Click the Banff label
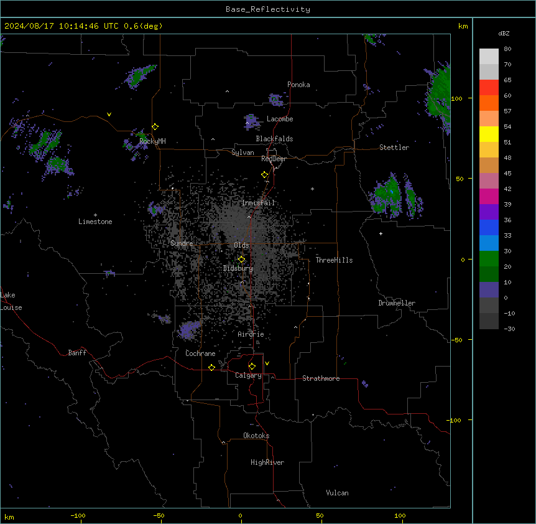This screenshot has height=524, width=536. click(77, 353)
